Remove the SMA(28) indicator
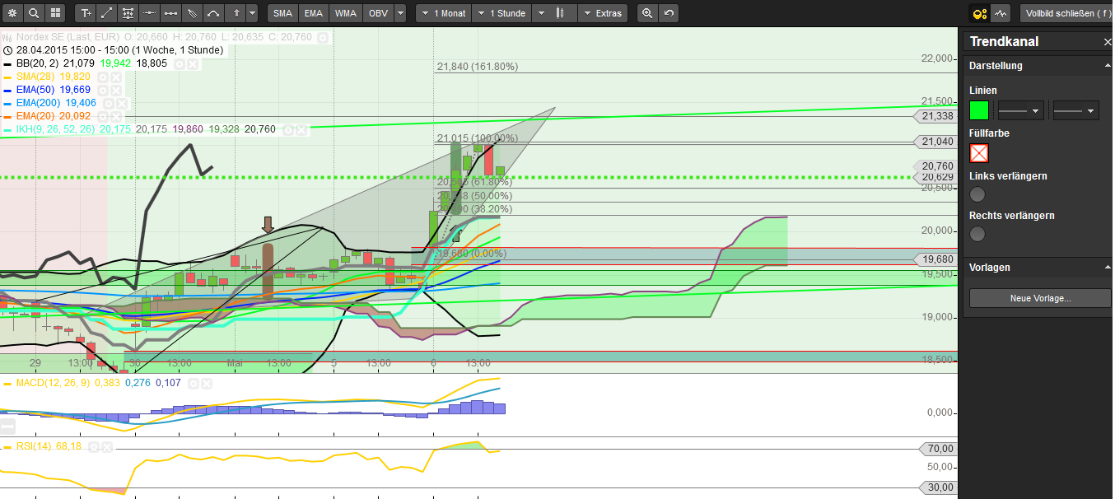The image size is (1115, 499). coord(116,77)
